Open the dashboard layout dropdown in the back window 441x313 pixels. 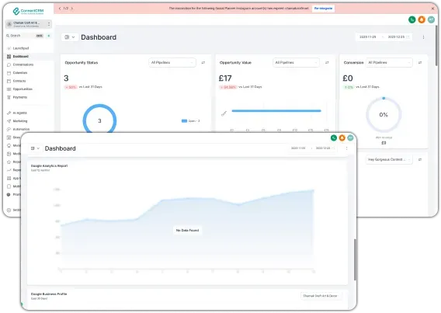pos(69,37)
